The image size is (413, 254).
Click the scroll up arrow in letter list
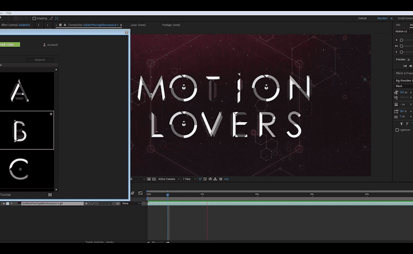56,69
